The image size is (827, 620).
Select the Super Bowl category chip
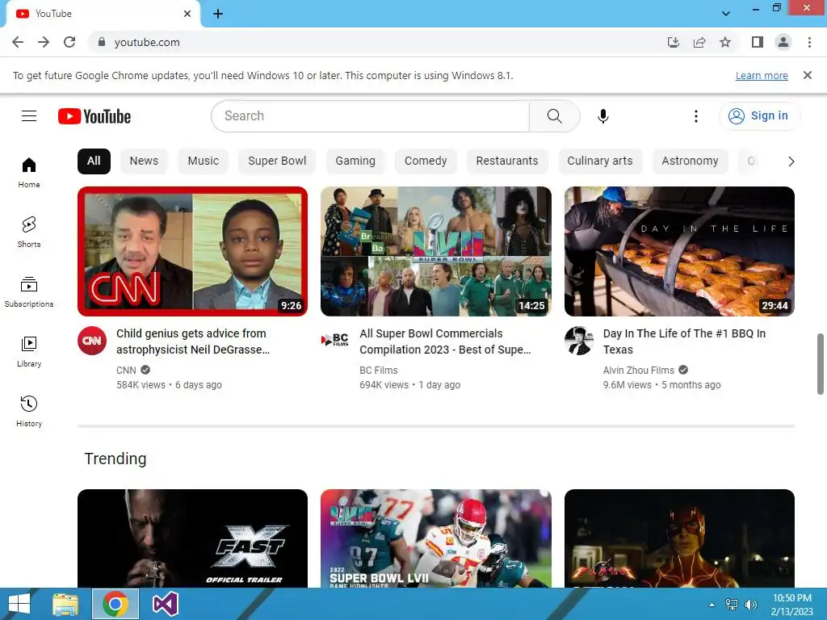click(277, 161)
